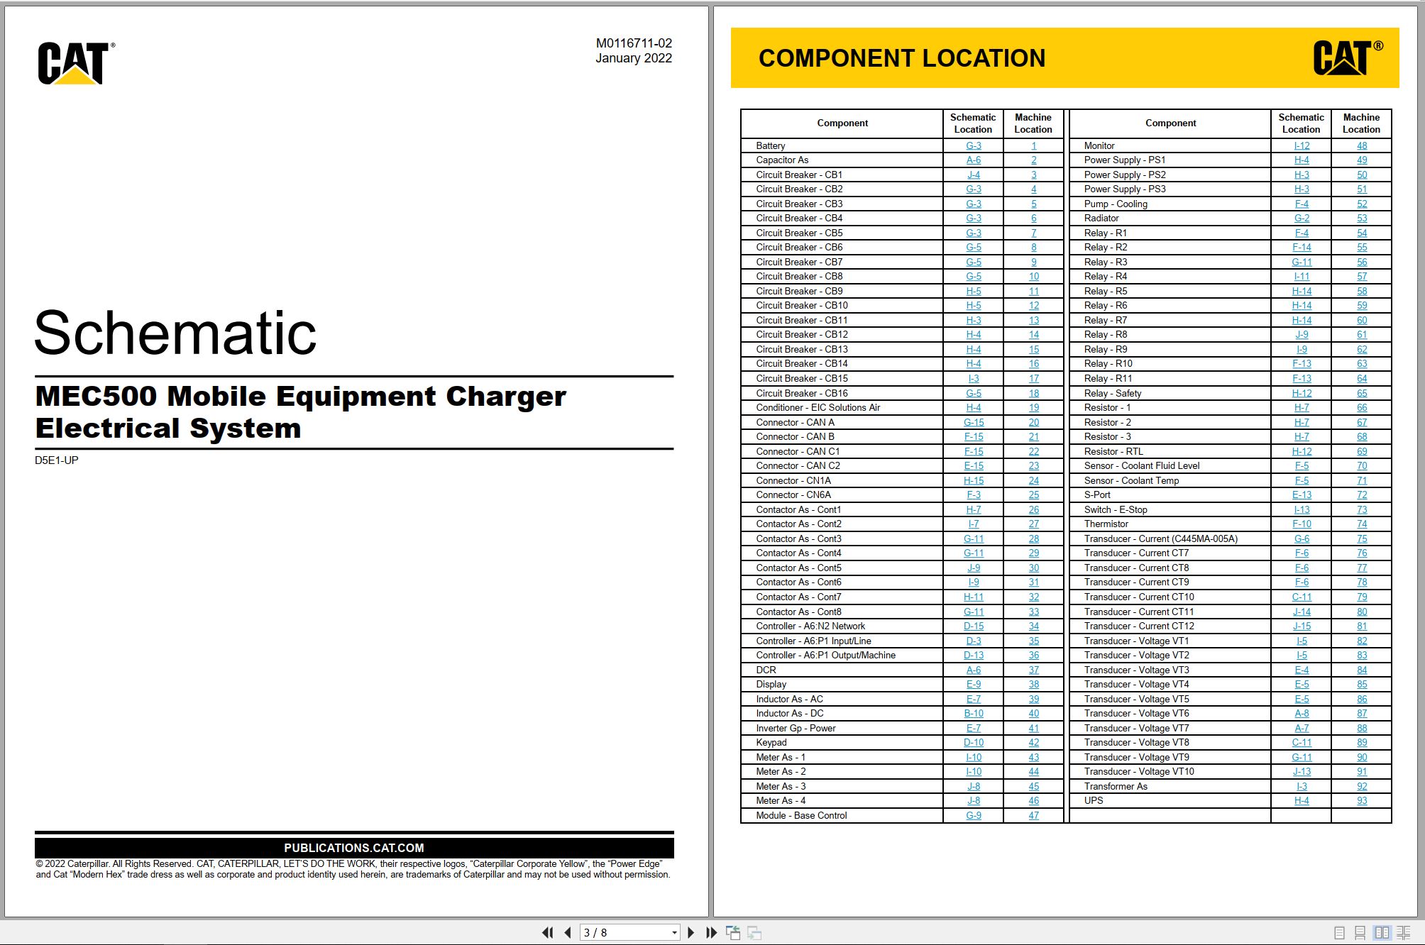Image resolution: width=1425 pixels, height=945 pixels.
Task: Select document number M0116711-02
Action: click(634, 43)
